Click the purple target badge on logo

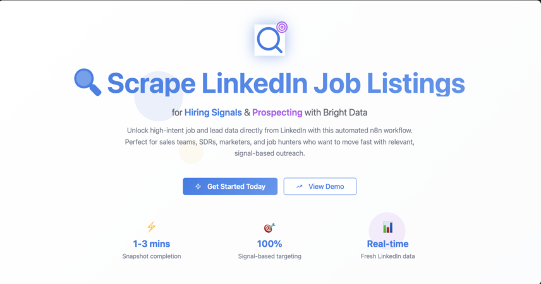282,27
